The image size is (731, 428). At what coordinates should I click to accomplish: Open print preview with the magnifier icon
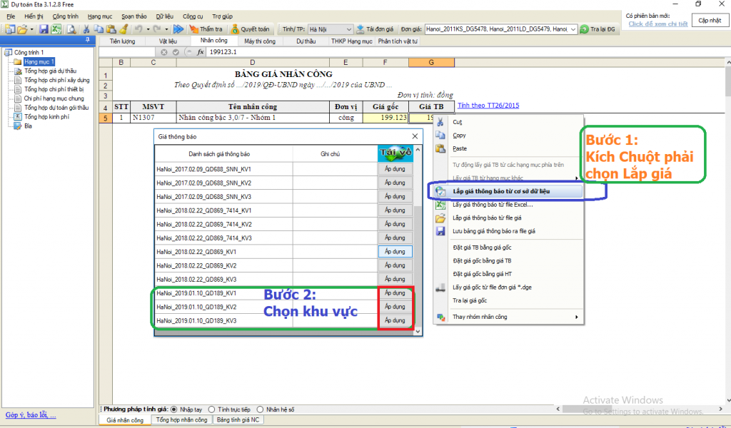click(x=71, y=29)
